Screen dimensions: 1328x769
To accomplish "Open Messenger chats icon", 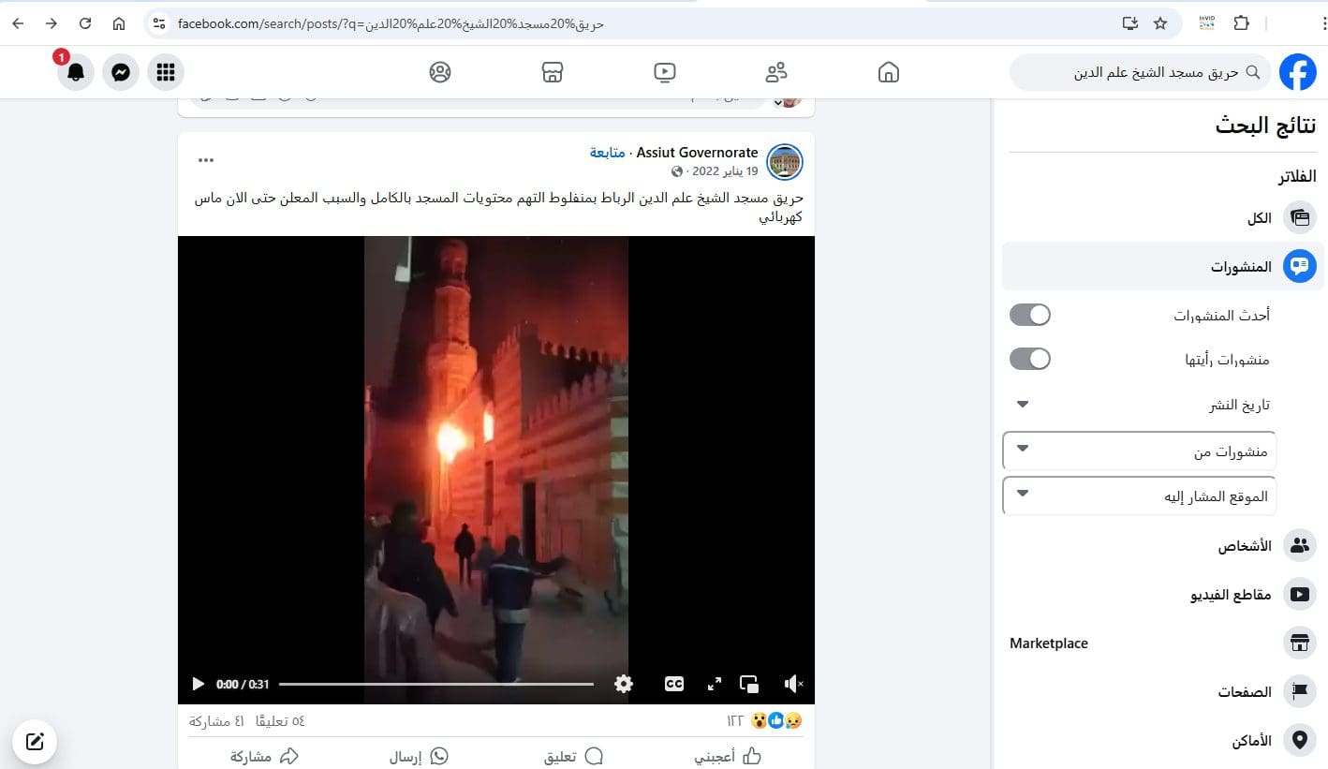I will 121,72.
